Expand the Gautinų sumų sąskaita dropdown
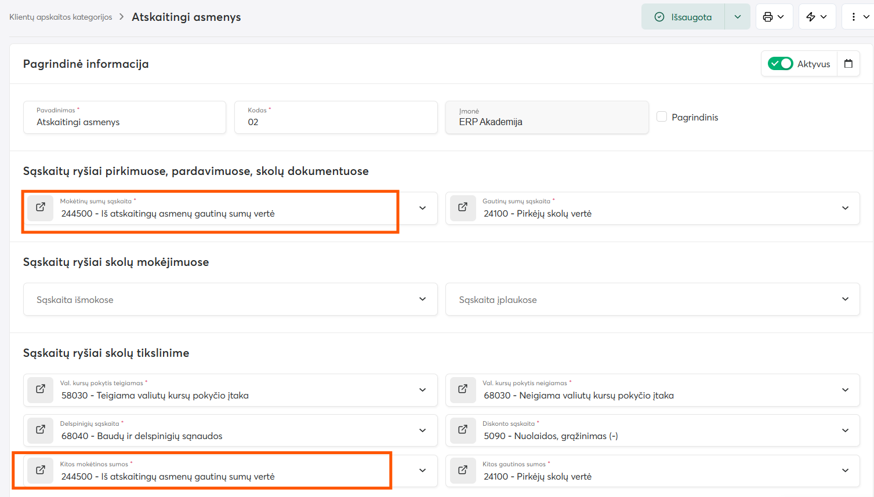This screenshot has width=874, height=497. click(845, 208)
